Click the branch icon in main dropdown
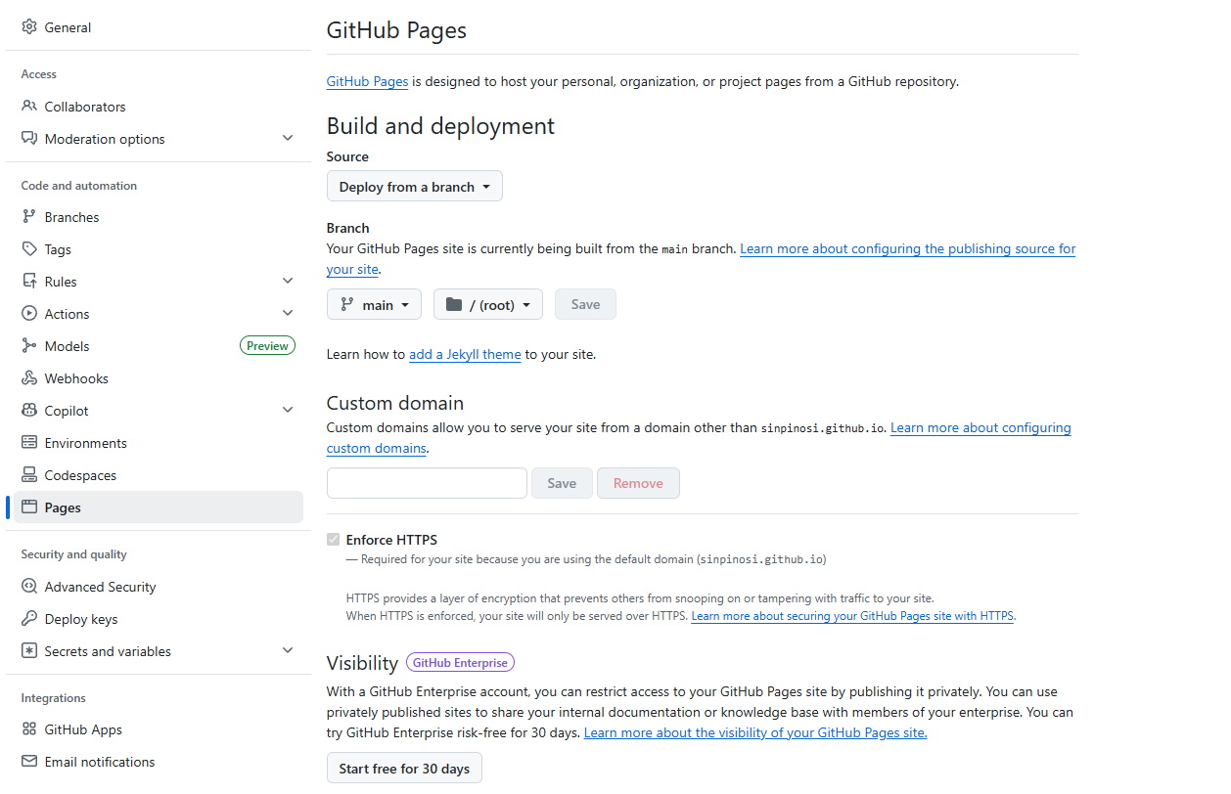Screen dimensions: 1231x794 coord(346,304)
